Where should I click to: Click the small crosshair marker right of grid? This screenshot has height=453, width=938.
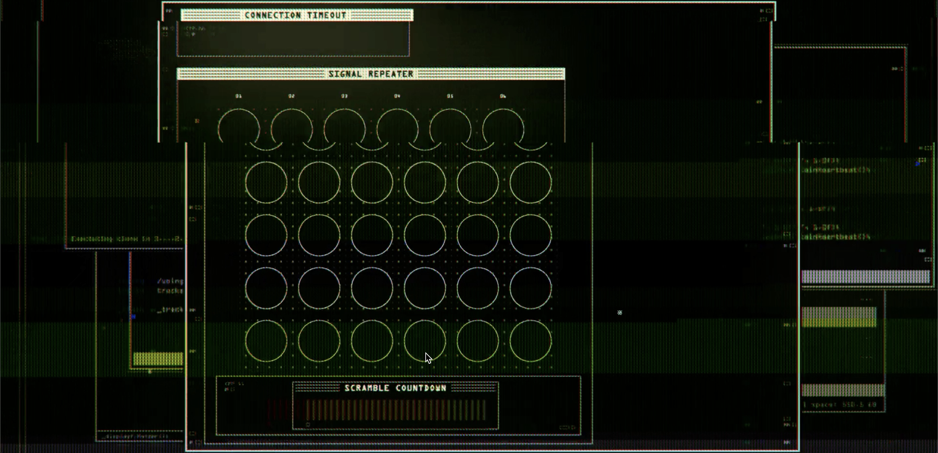[x=619, y=312]
